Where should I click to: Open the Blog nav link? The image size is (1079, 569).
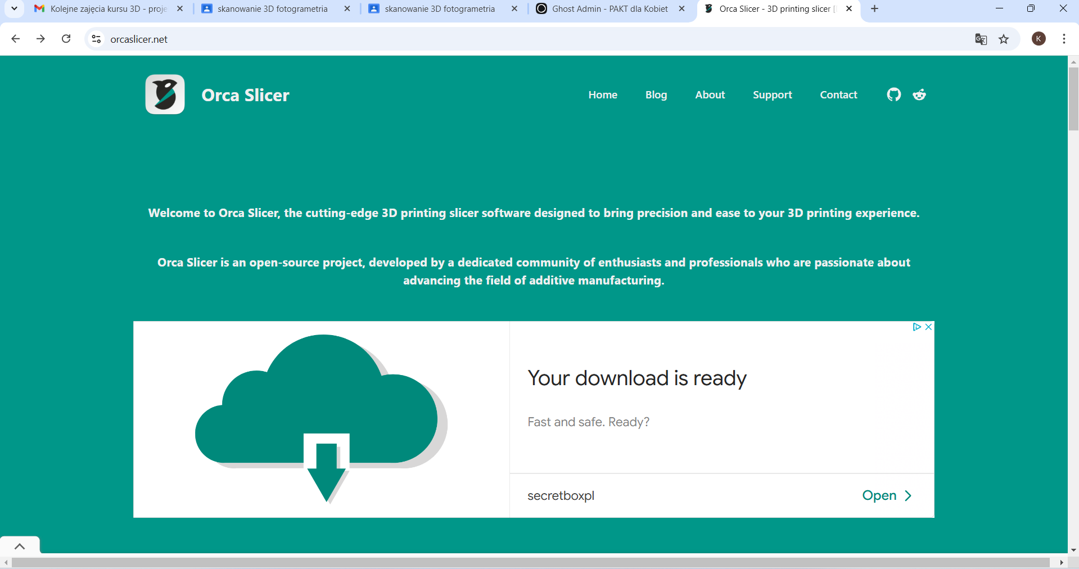tap(656, 94)
